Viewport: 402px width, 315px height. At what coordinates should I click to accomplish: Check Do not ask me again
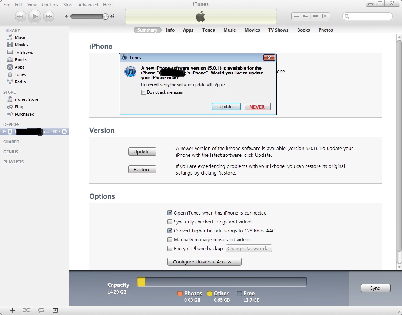(144, 92)
